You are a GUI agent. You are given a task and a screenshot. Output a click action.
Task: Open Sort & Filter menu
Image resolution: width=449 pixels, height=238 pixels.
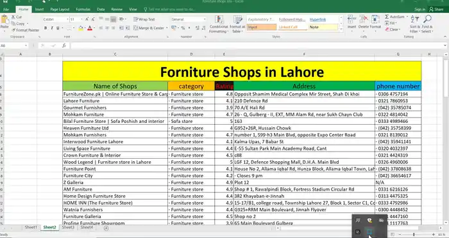pos(415,24)
